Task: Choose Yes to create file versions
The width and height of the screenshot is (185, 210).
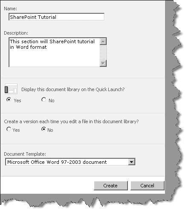Action: (9, 129)
